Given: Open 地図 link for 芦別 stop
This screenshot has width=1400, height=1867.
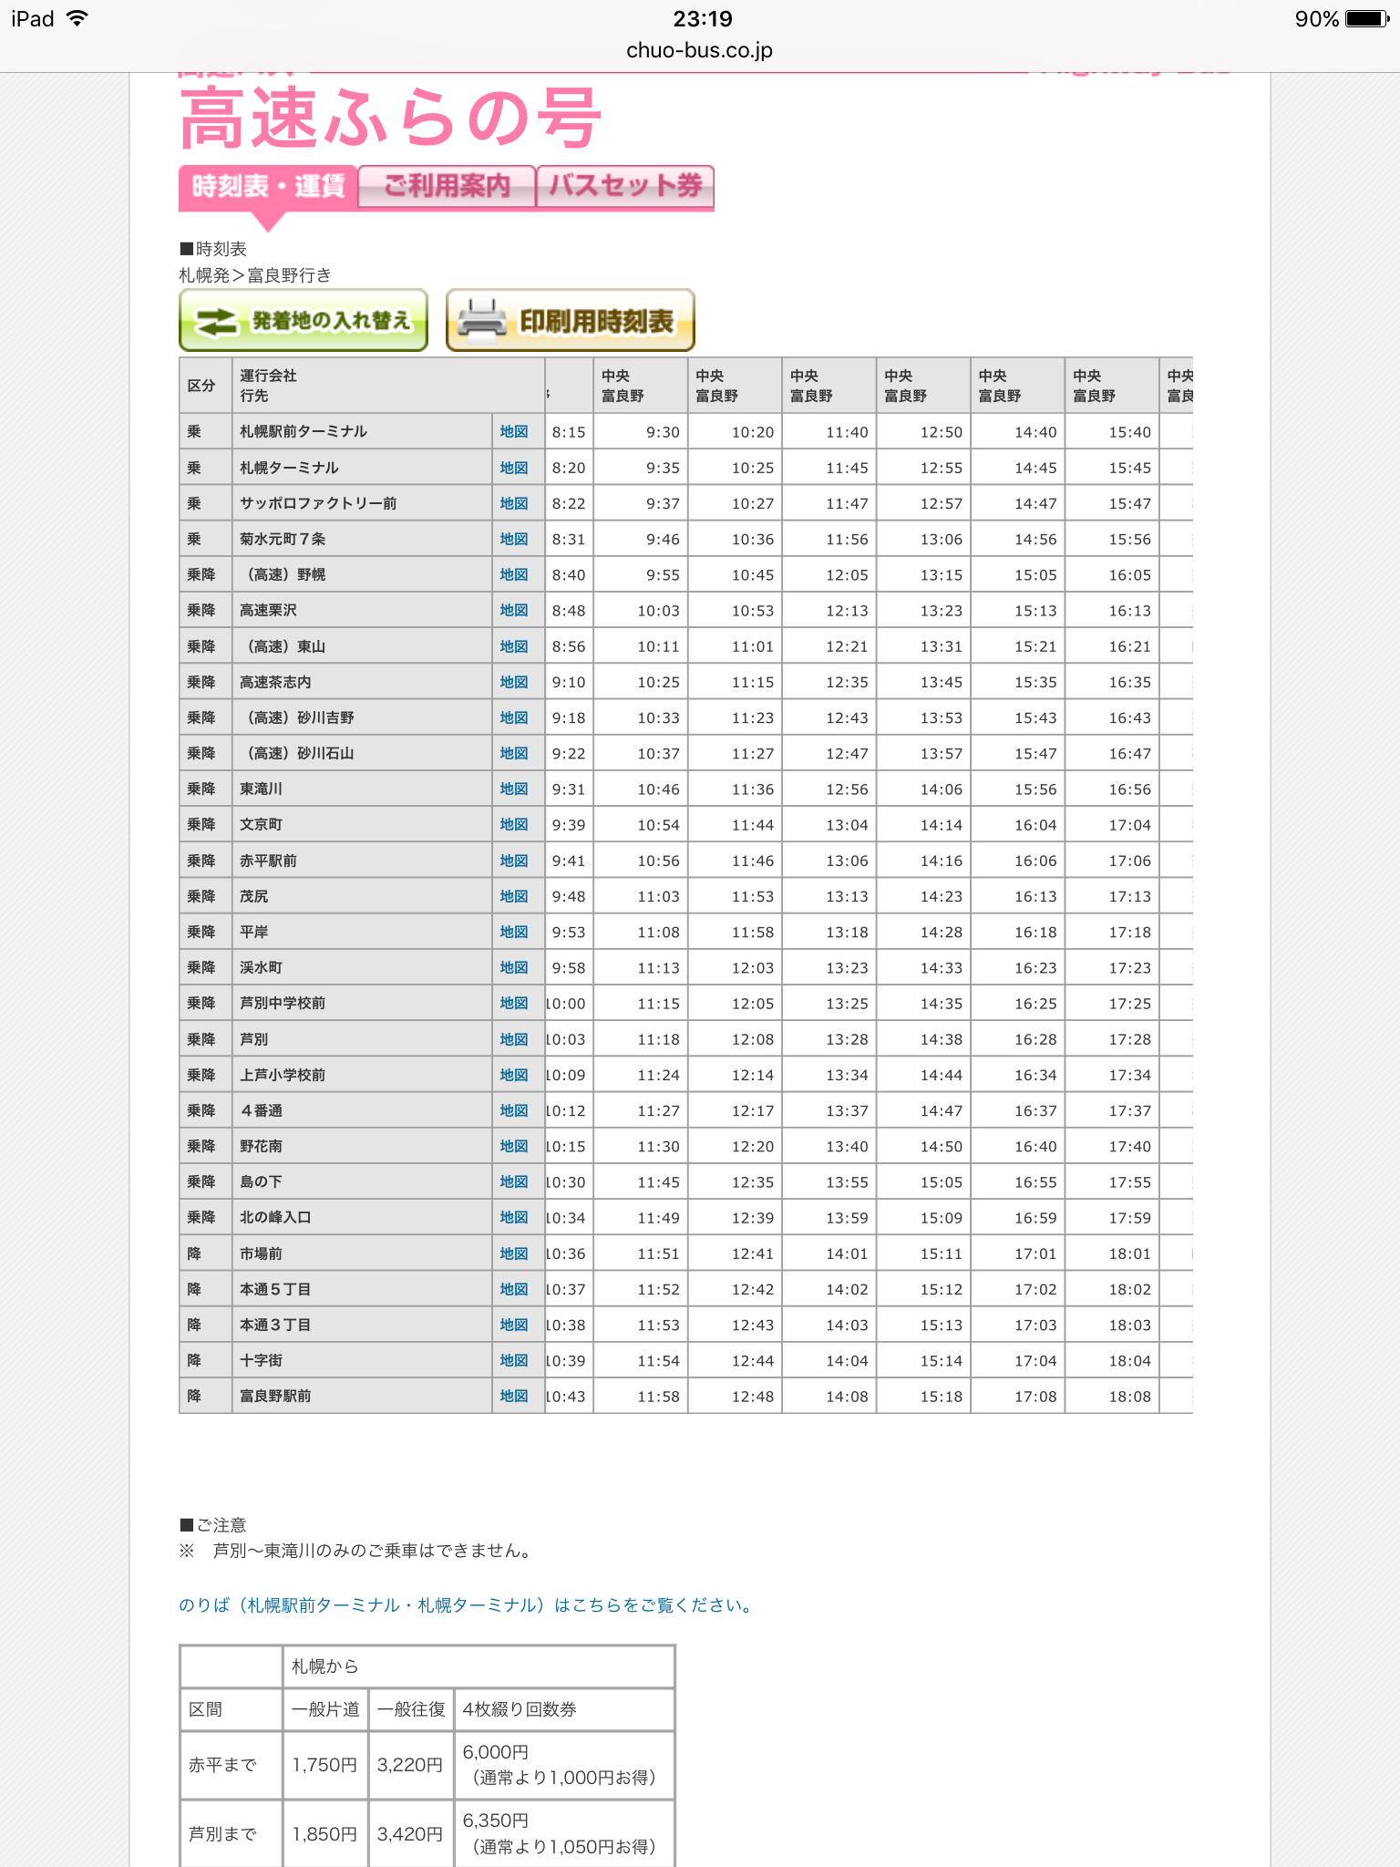Looking at the screenshot, I should point(514,1039).
